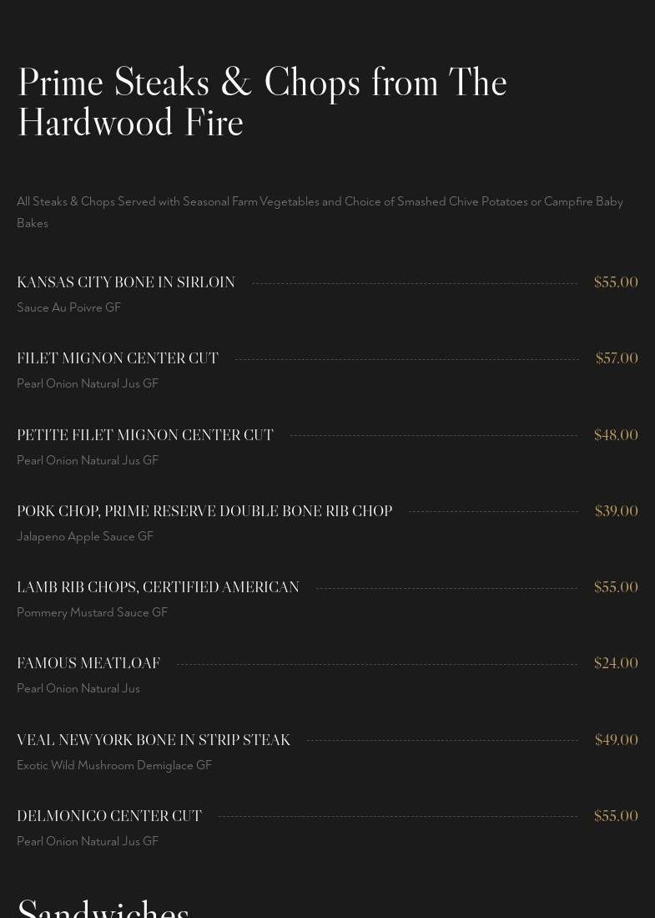Image resolution: width=655 pixels, height=918 pixels.
Task: Click the Pommery Mustard Sauce GF description
Action: point(93,613)
